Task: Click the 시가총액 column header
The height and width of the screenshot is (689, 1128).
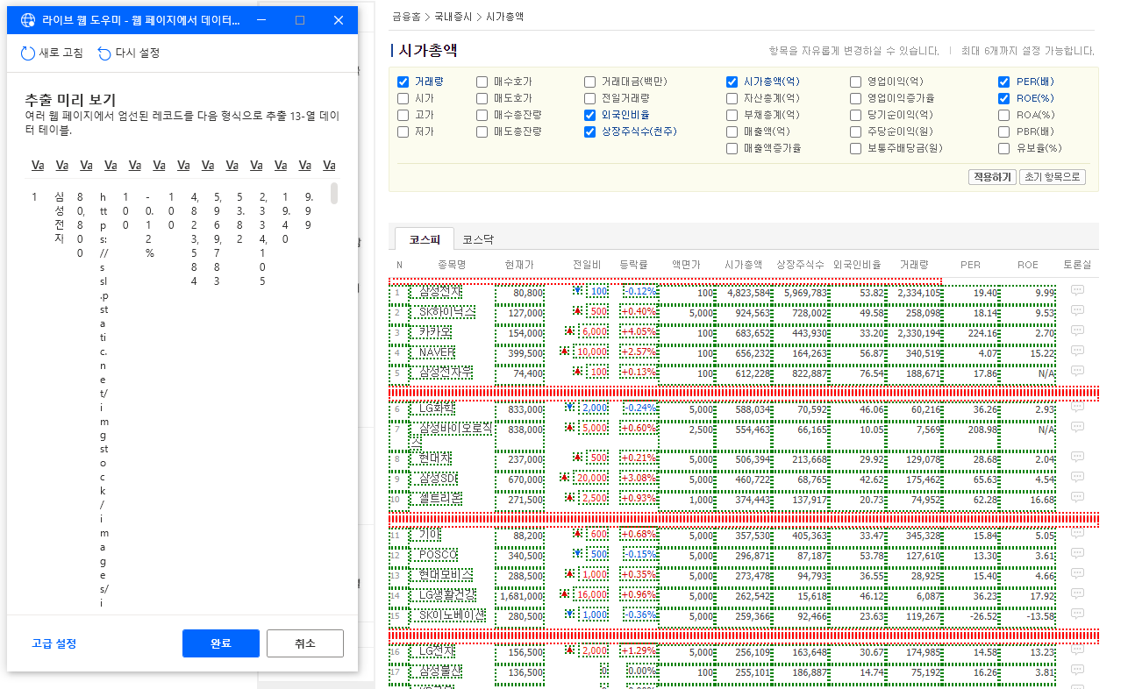Action: coord(744,264)
